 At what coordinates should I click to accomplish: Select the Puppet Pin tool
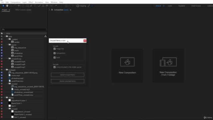click(x=56, y=6)
